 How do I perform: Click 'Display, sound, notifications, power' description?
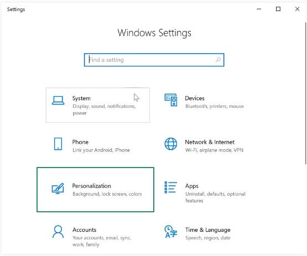104,109
